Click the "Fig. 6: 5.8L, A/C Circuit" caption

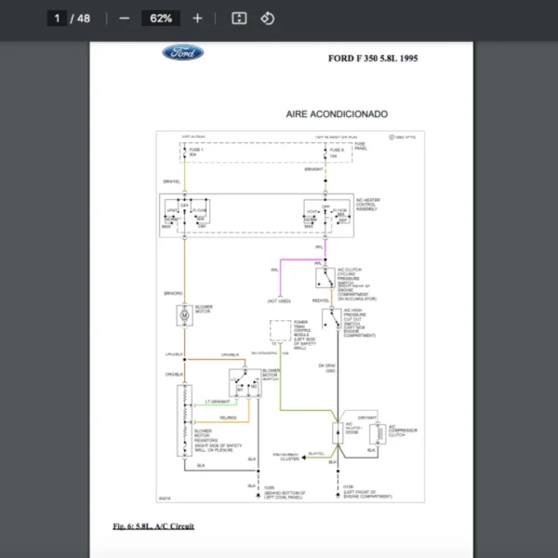point(153,525)
